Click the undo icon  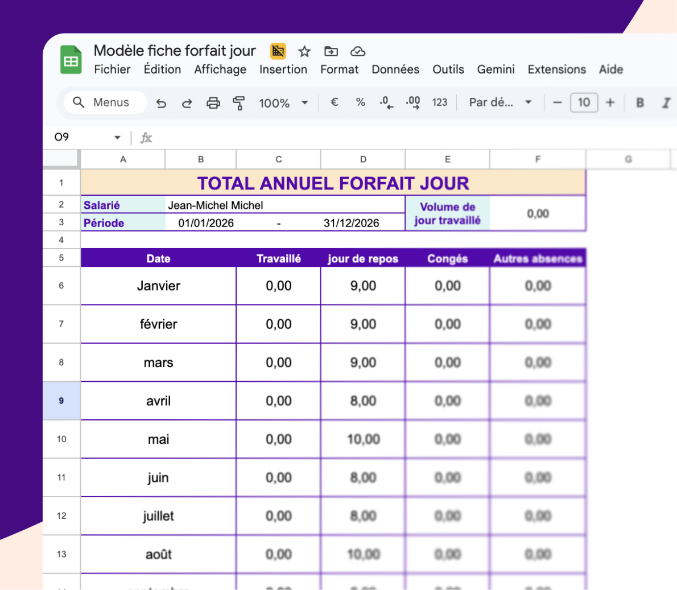tap(161, 103)
